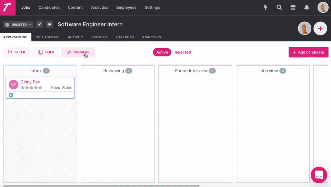
Task: Open search with the magnifier icon
Action: (279, 7)
